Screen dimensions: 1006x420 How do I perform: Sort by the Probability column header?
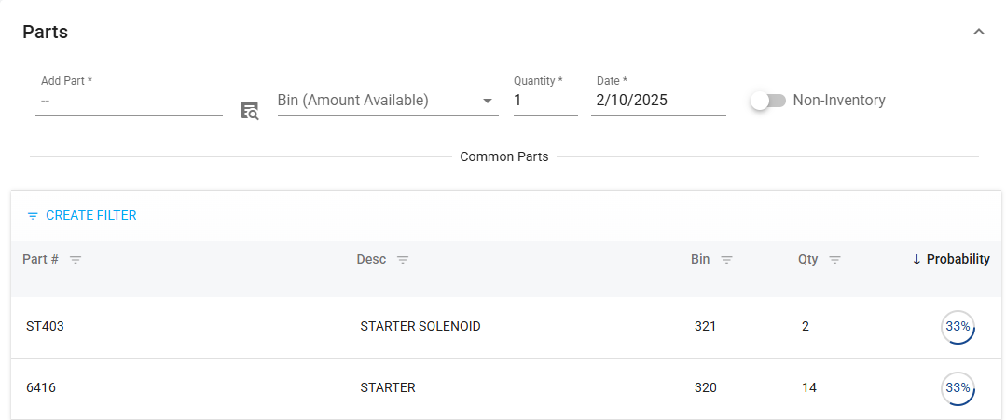pyautogui.click(x=958, y=259)
